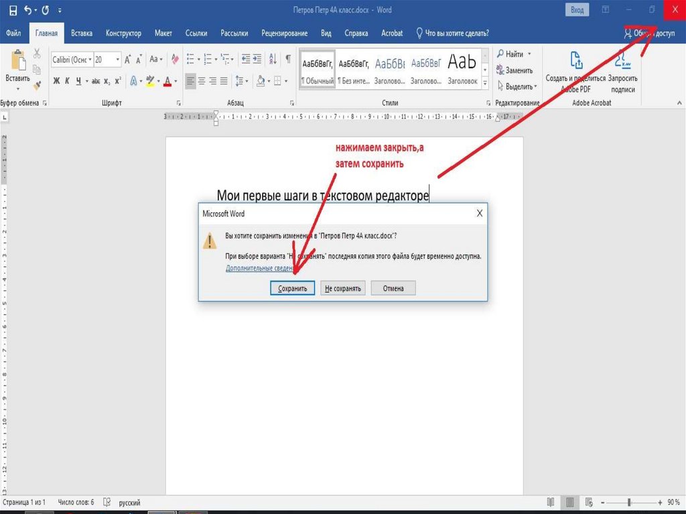
Task: Click the Save disk icon in quick access toolbar
Action: [13, 10]
